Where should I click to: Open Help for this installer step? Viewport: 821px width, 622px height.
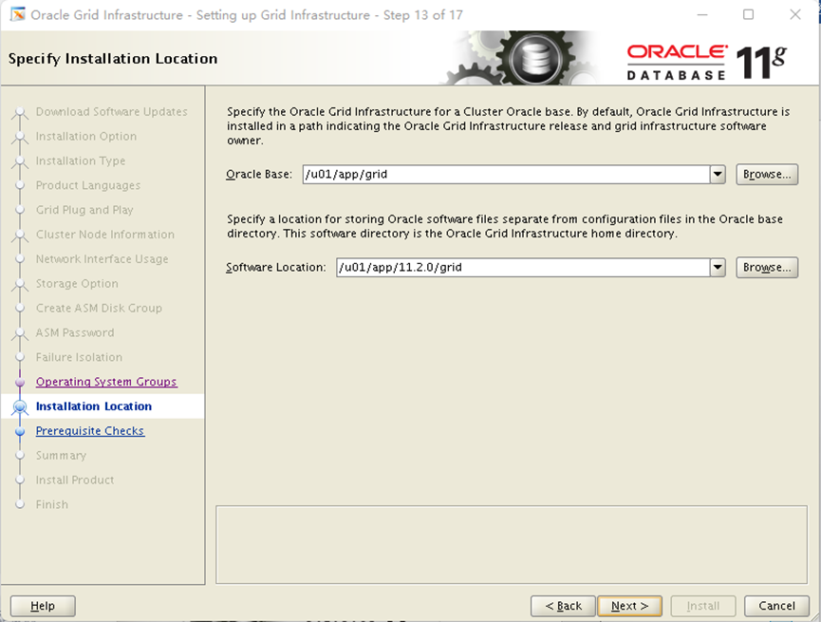(43, 606)
